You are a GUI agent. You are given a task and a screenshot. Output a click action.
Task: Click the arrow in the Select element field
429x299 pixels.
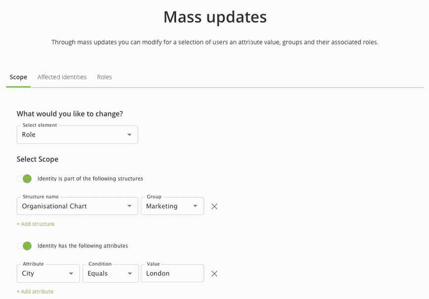pyautogui.click(x=129, y=135)
